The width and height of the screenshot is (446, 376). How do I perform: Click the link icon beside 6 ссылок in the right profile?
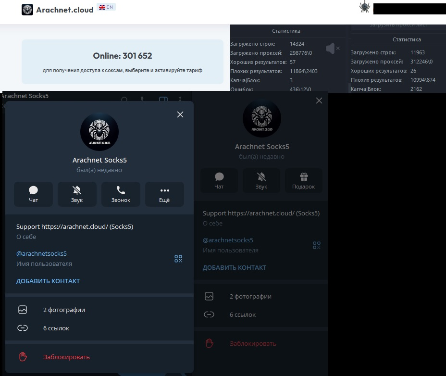point(209,315)
